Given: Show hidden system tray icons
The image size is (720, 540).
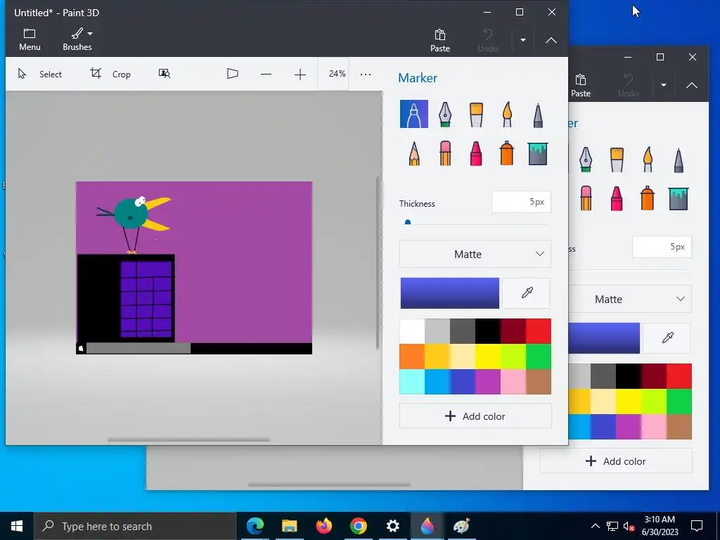Looking at the screenshot, I should pyautogui.click(x=595, y=526).
